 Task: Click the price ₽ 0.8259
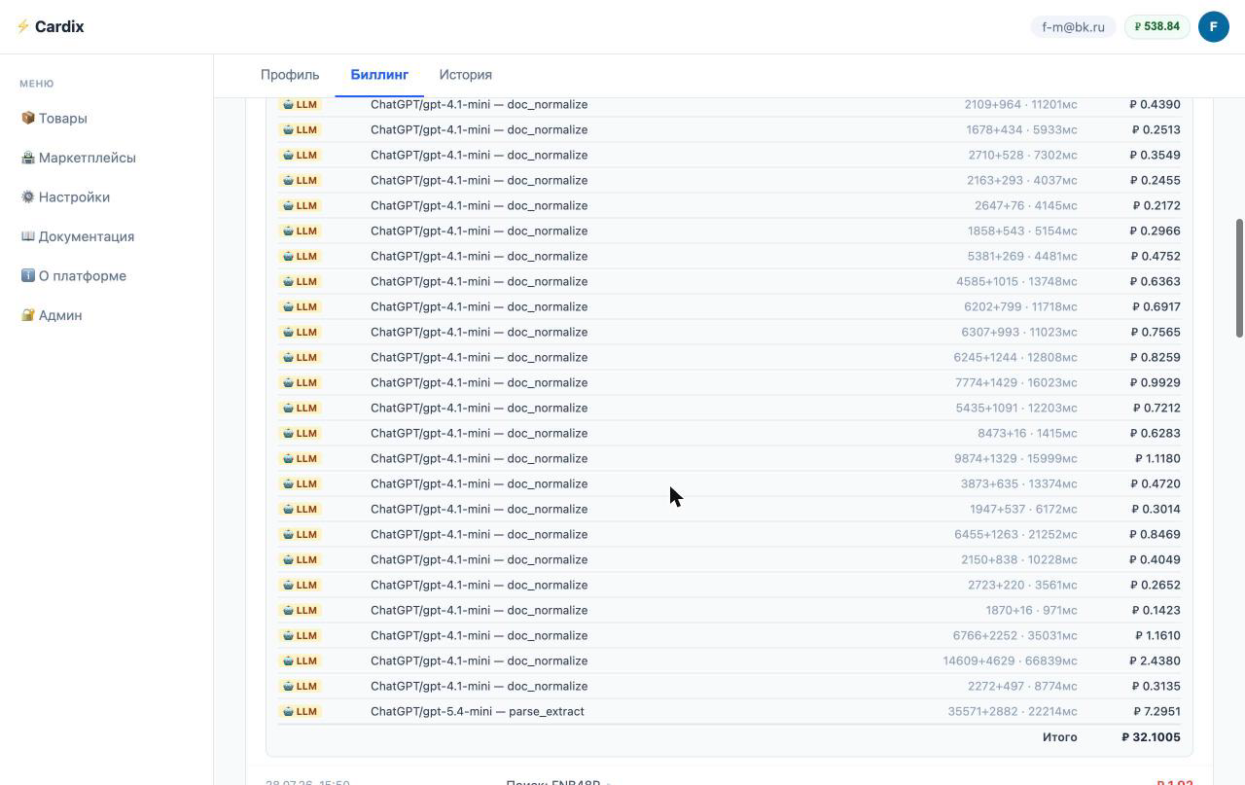click(x=1156, y=357)
